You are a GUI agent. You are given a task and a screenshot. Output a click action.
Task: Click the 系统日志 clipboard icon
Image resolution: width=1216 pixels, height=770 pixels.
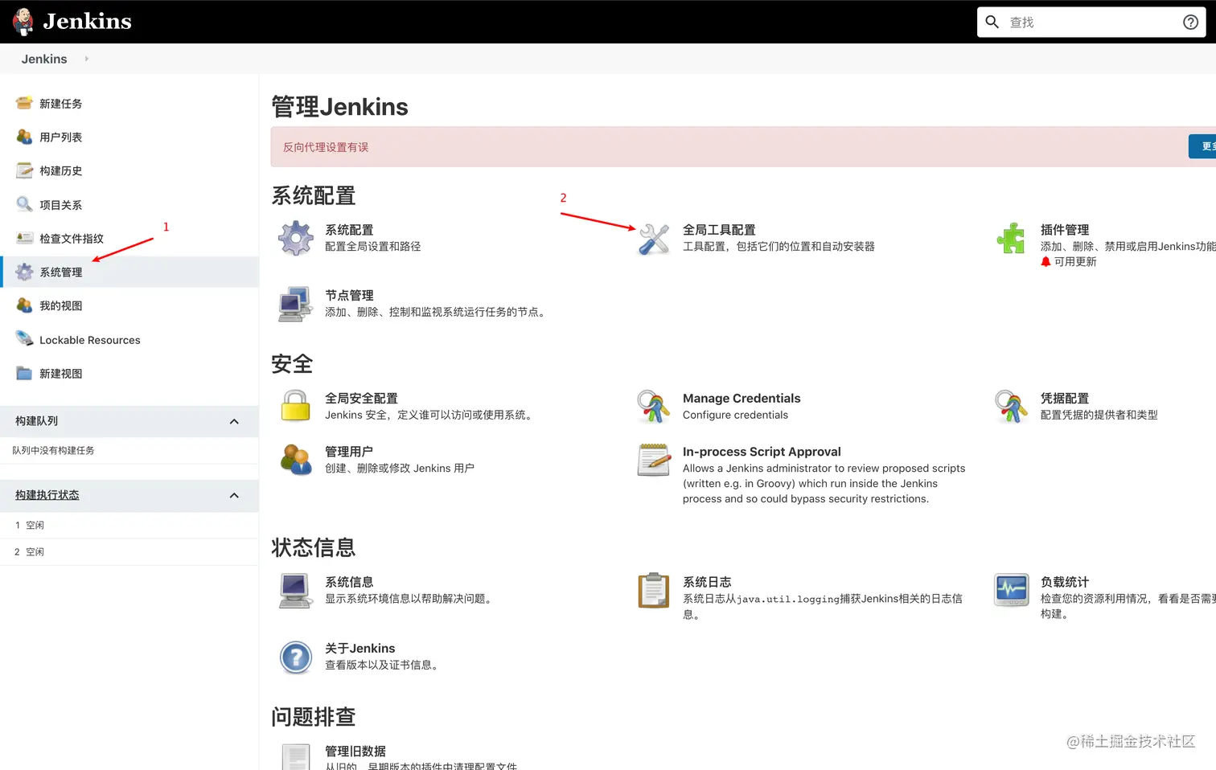click(x=654, y=590)
